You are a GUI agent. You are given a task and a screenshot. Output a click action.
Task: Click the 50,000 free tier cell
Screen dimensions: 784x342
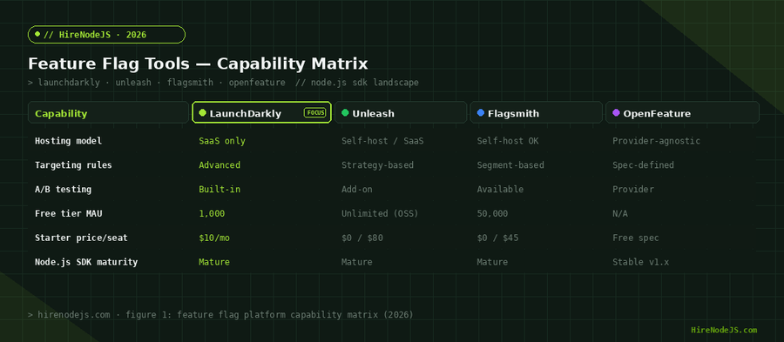click(492, 213)
